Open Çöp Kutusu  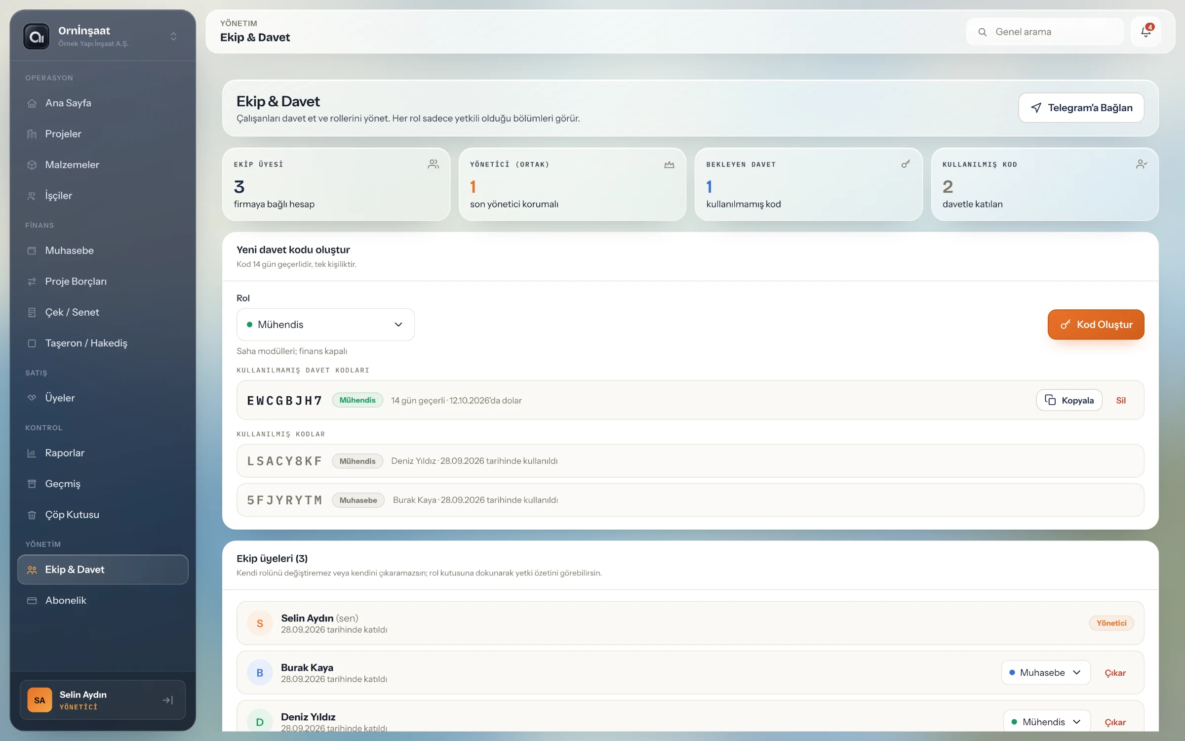pyautogui.click(x=103, y=515)
